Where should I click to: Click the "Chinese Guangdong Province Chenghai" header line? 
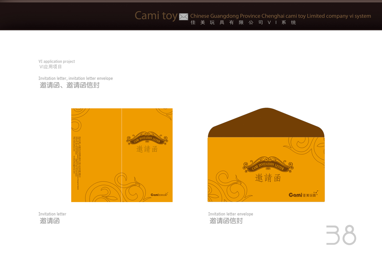point(280,16)
